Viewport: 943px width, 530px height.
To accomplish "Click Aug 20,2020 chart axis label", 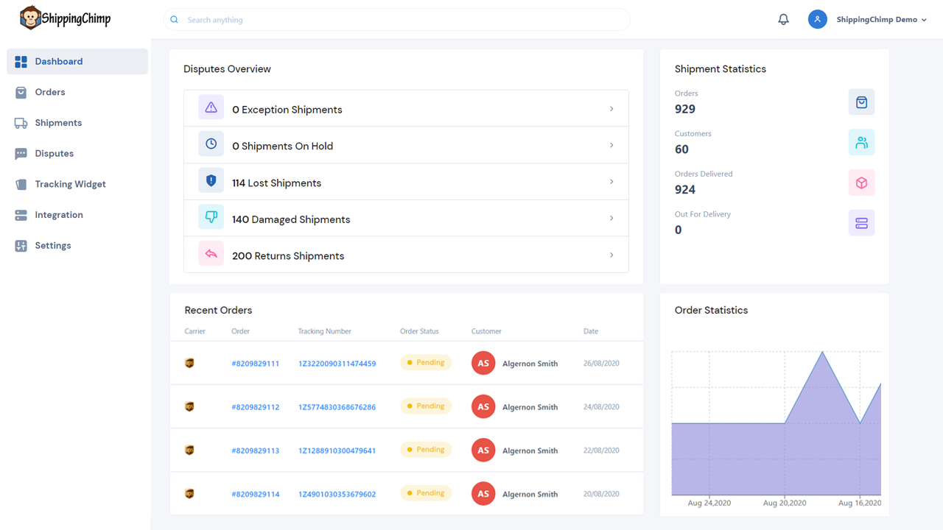I will pyautogui.click(x=785, y=504).
